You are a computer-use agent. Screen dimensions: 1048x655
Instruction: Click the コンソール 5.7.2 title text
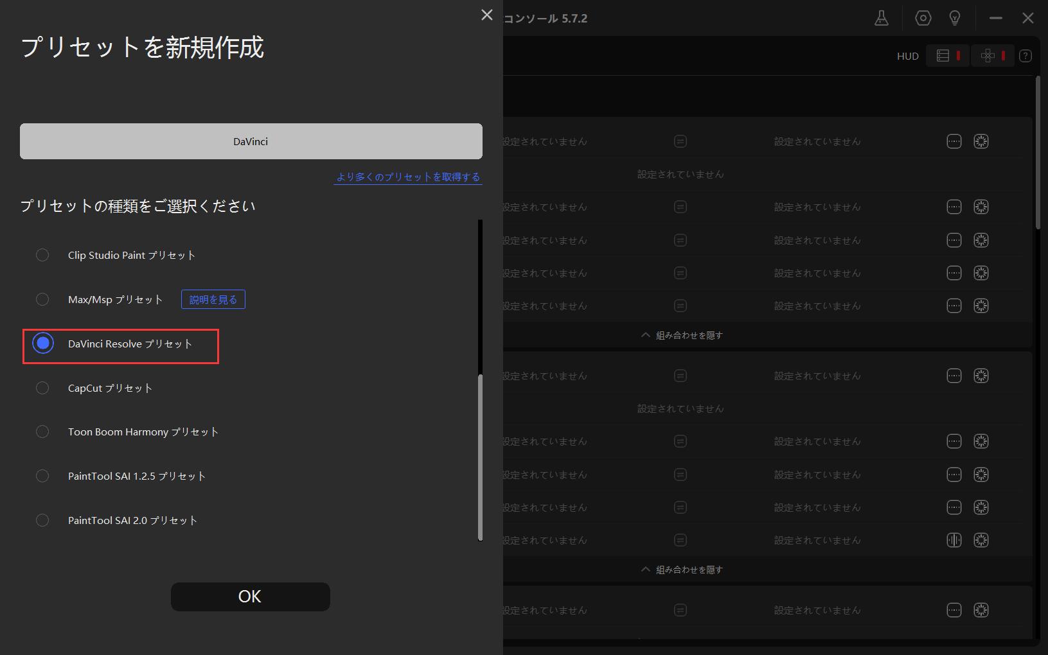pos(546,19)
